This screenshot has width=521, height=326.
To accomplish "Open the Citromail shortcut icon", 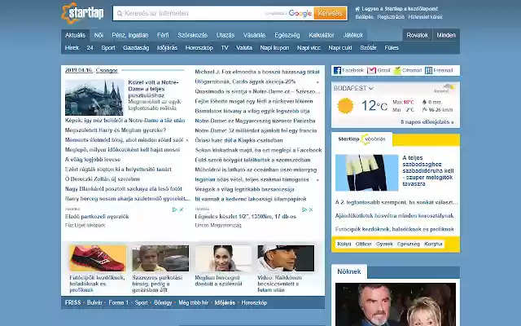I will (x=397, y=71).
